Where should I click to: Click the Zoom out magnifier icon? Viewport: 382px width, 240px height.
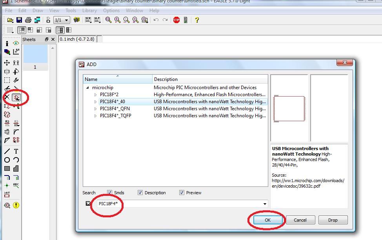coord(126,20)
